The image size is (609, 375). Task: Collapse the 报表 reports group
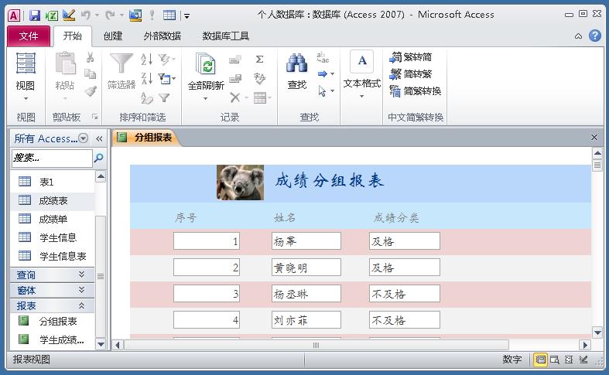pos(52,305)
